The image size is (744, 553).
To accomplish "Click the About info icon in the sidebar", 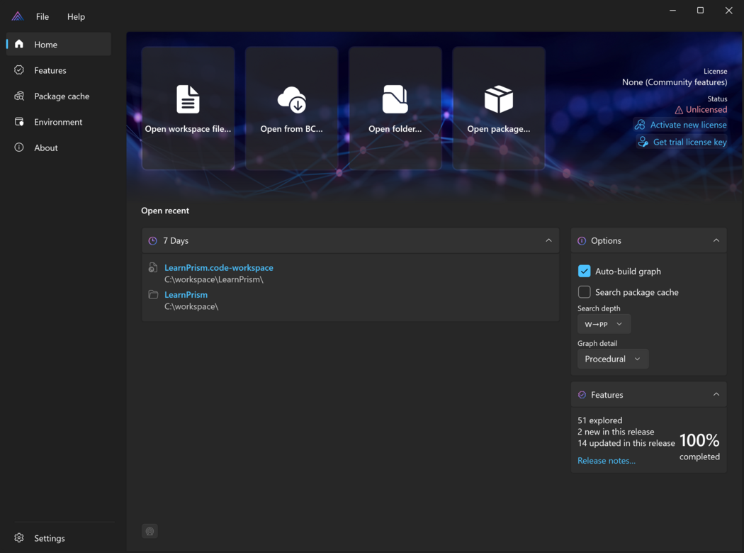I will pyautogui.click(x=19, y=147).
